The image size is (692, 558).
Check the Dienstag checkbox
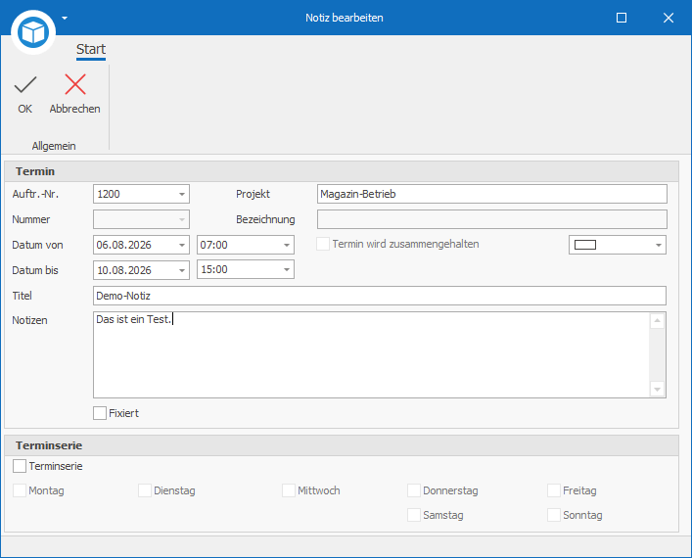(145, 490)
